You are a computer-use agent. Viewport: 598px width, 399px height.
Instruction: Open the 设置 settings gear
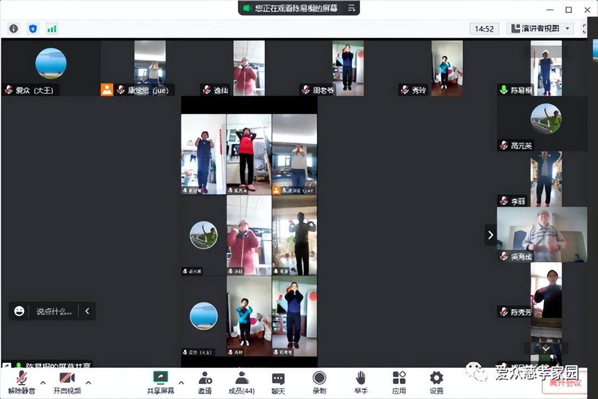436,381
